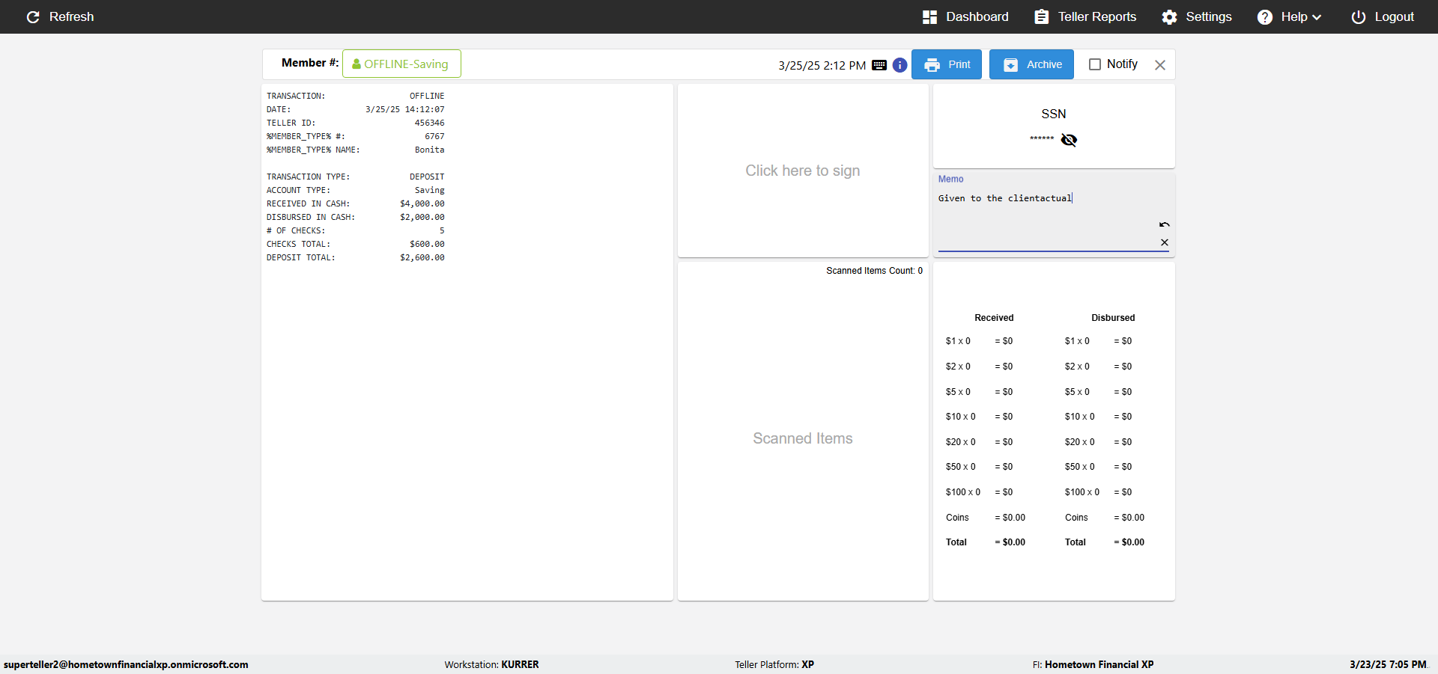Viewport: 1438px width, 674px height.
Task: Click the Refresh button
Action: pyautogui.click(x=60, y=16)
